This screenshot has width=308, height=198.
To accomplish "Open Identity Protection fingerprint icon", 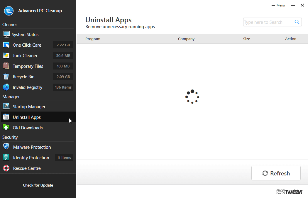I will coord(6,158).
